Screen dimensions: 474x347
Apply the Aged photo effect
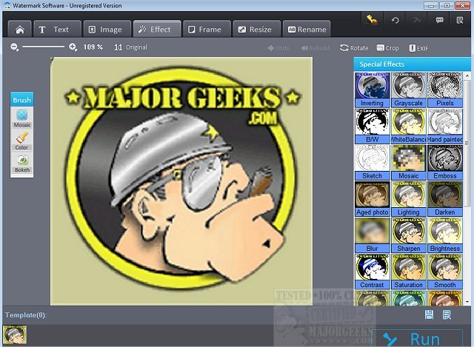tap(372, 199)
